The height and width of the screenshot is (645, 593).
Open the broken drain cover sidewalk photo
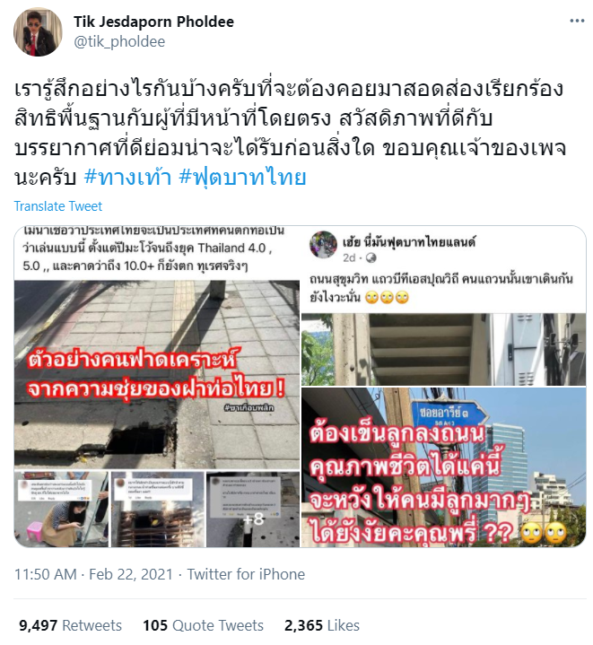(x=157, y=375)
